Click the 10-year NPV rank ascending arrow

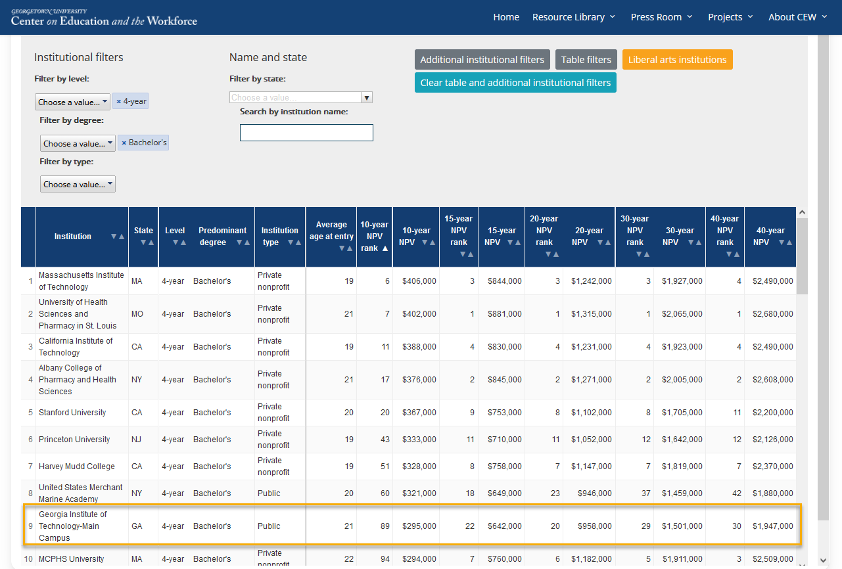(x=385, y=248)
